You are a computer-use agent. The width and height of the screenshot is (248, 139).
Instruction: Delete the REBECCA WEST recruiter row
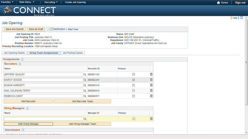tap(151, 96)
